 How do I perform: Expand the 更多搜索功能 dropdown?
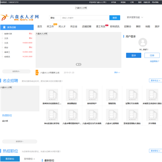135,18
